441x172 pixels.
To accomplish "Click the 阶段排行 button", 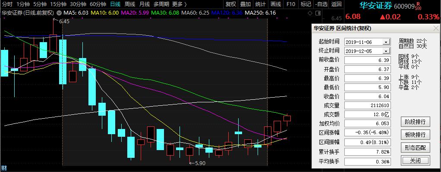I will coord(415,122).
